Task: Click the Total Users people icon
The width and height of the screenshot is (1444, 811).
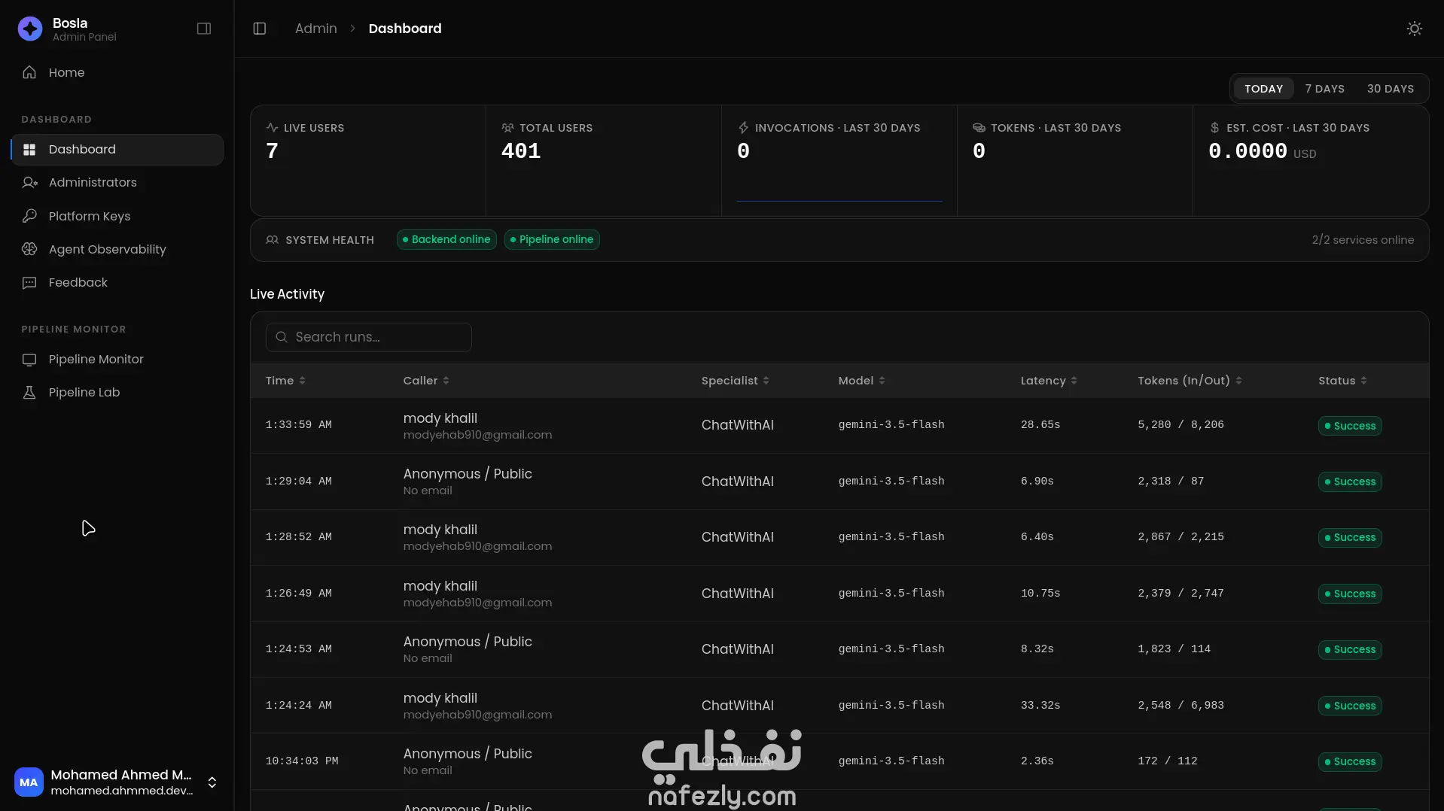Action: [507, 128]
